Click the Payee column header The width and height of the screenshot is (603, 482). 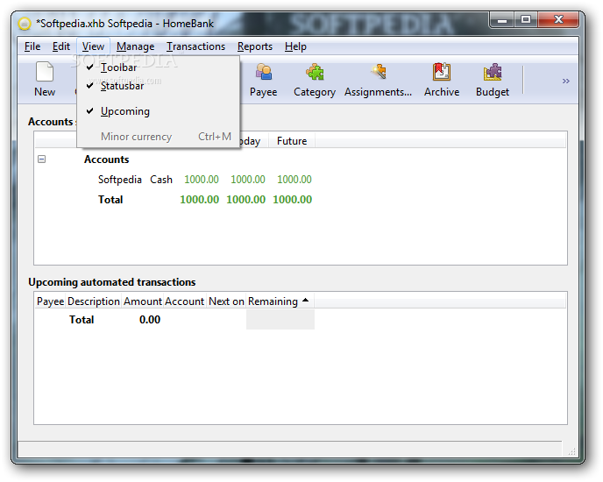coord(50,301)
